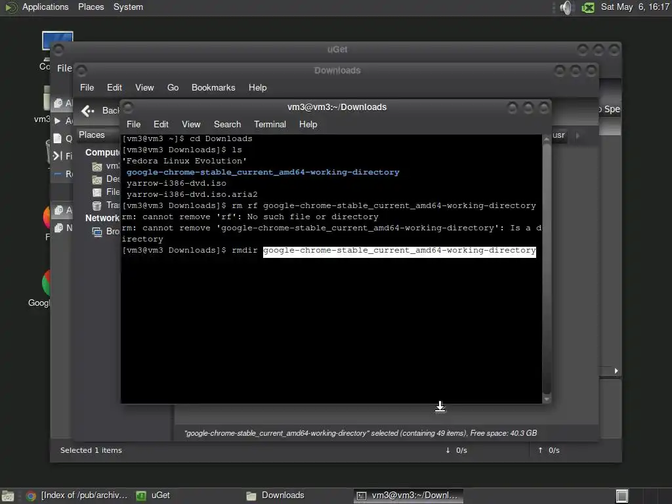The height and width of the screenshot is (504, 672).
Task: Select the vm3 home folder icon in Places
Action: (97, 166)
